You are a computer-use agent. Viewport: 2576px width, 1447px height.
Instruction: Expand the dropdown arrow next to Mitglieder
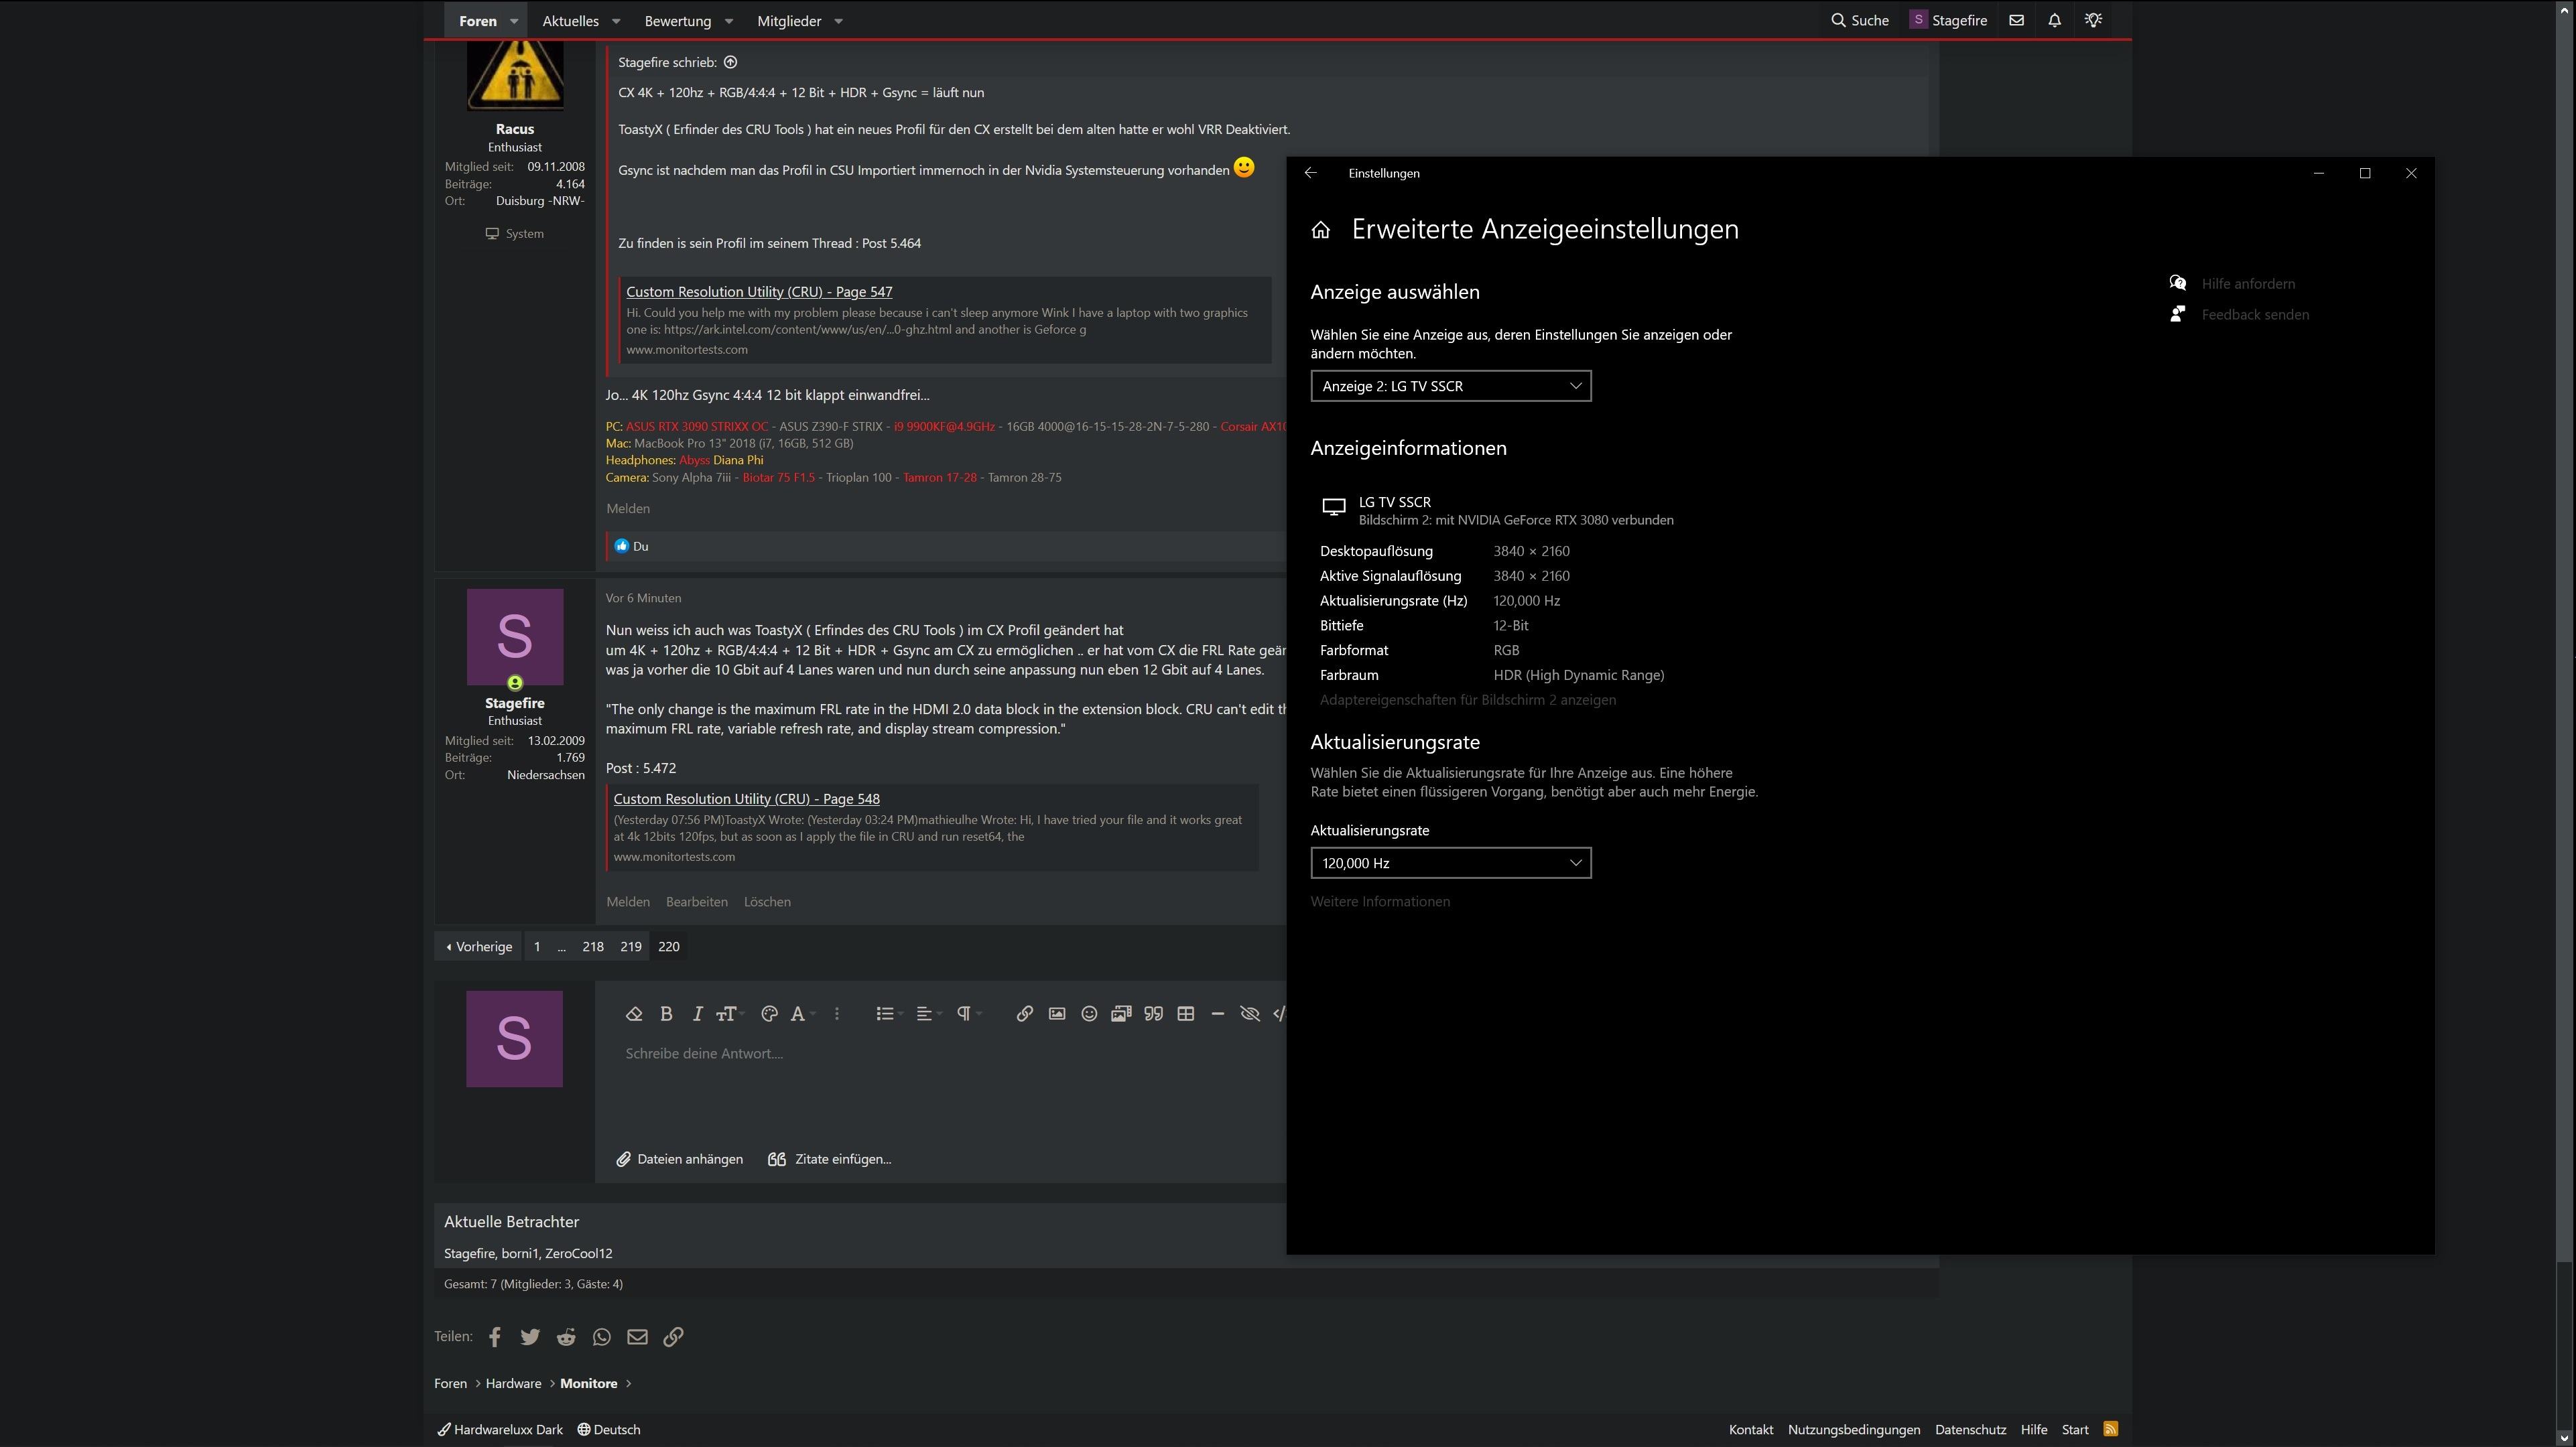(838, 21)
